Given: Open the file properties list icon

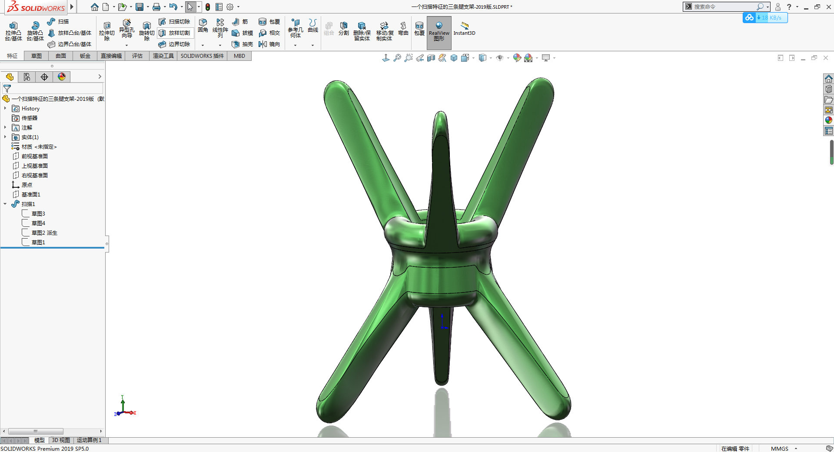Looking at the screenshot, I should pos(219,7).
